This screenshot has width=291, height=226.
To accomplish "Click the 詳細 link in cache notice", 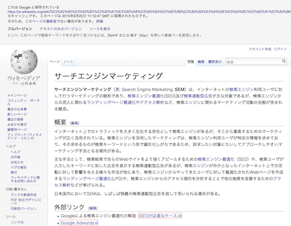I will 100,21.
